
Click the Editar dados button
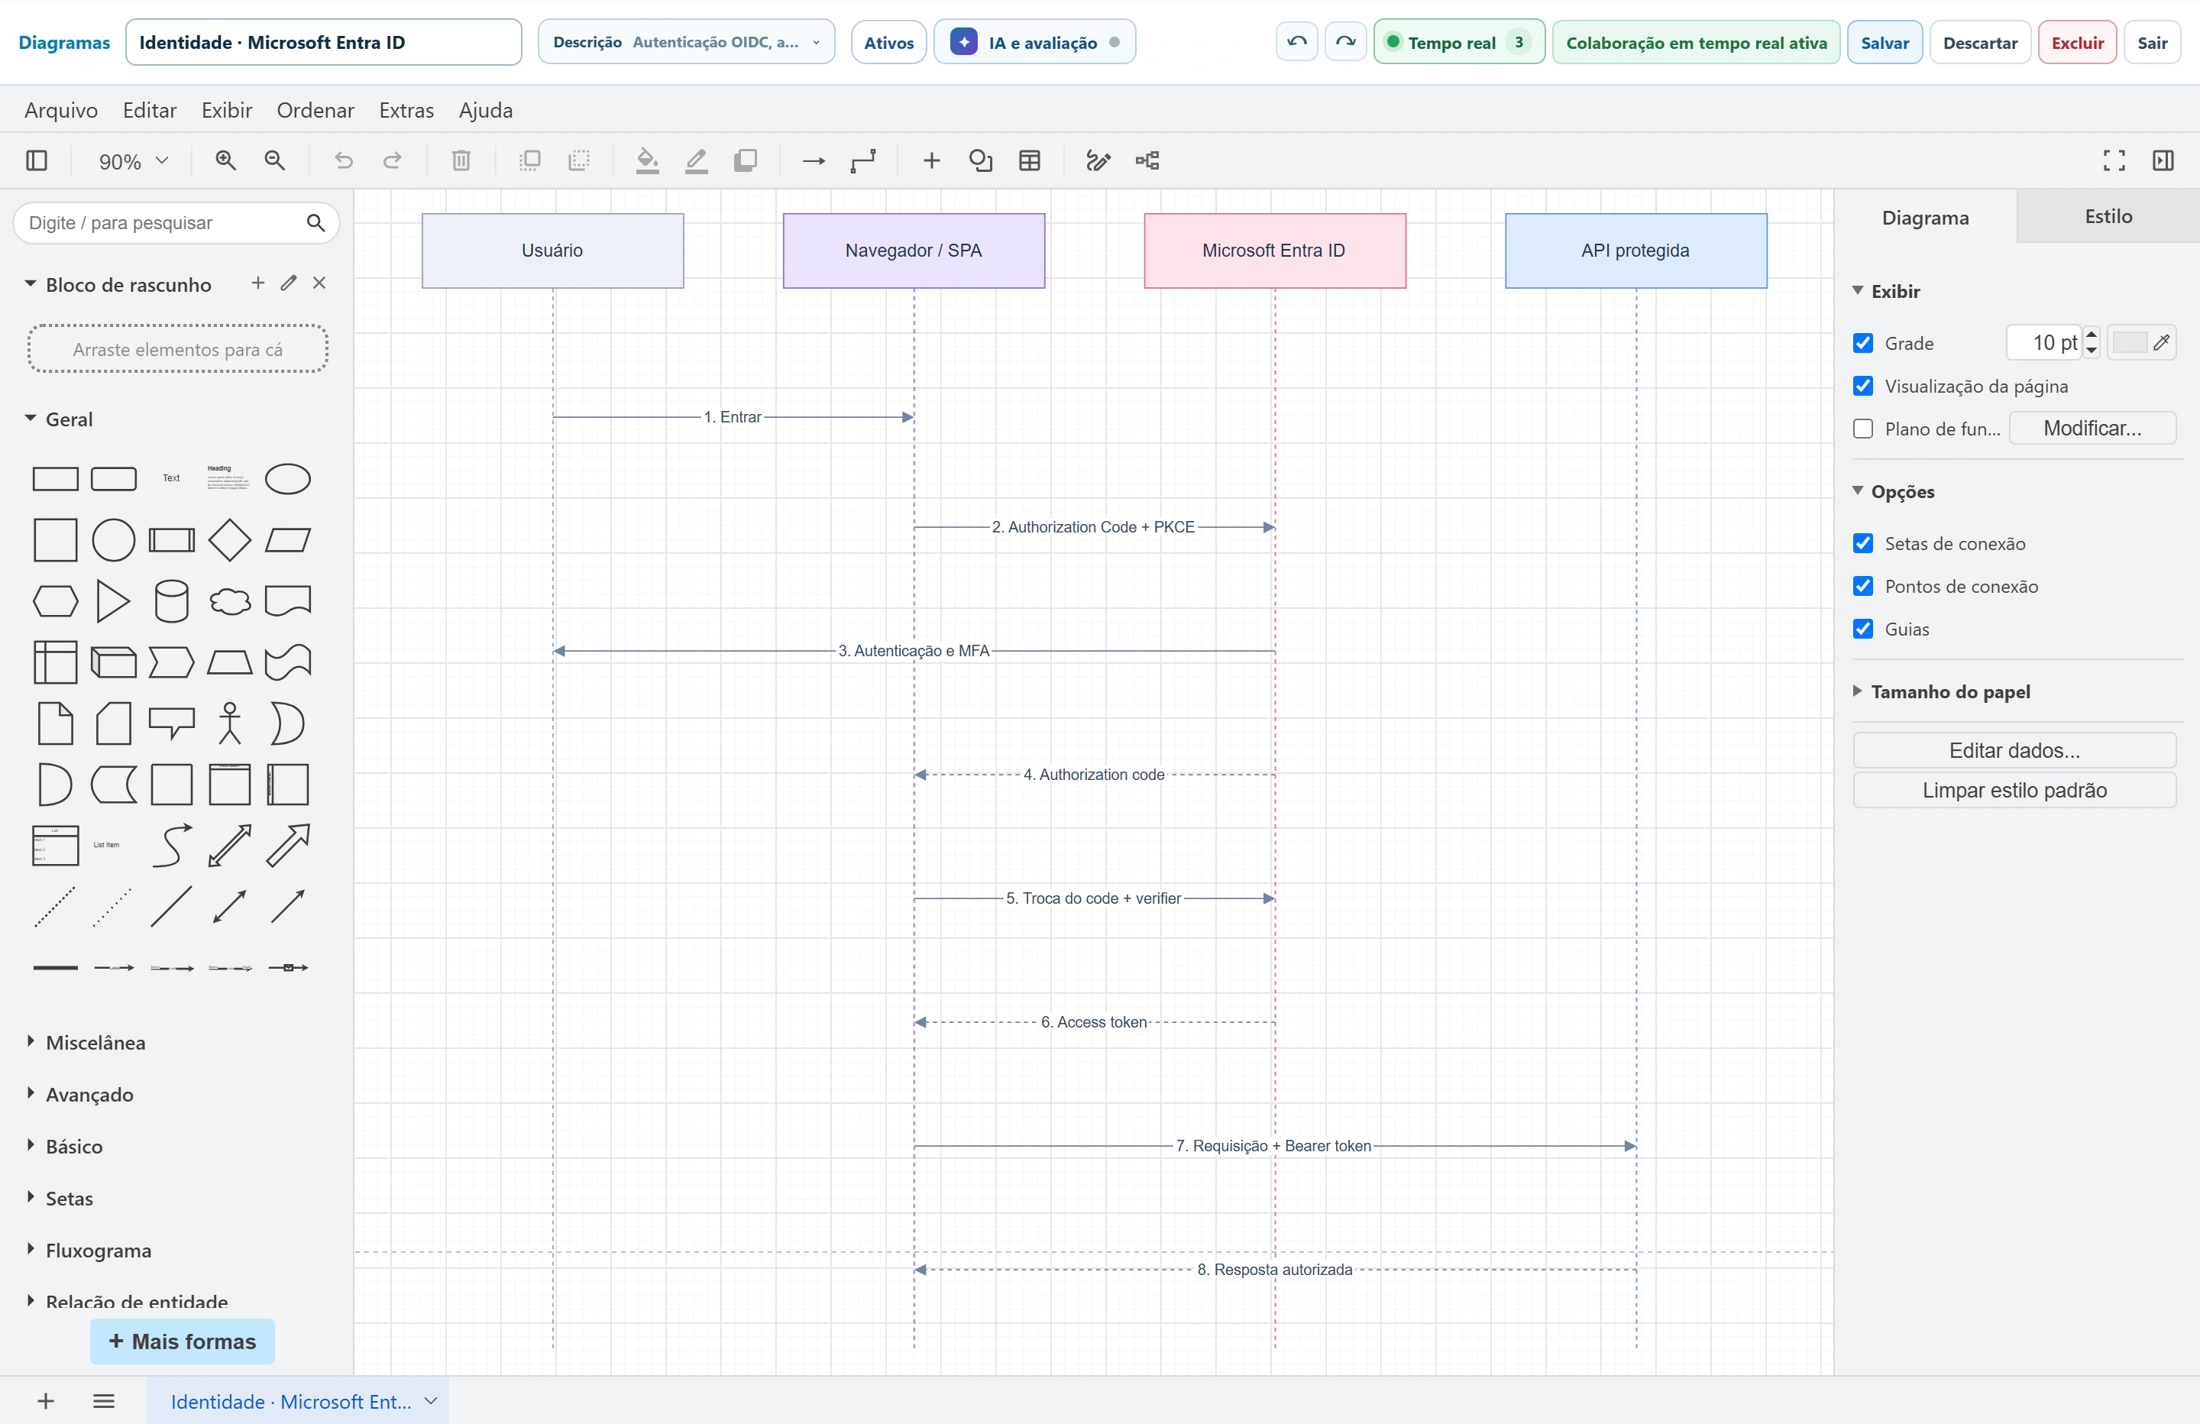(x=2014, y=750)
